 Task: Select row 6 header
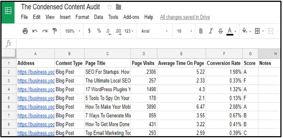pos(9,107)
